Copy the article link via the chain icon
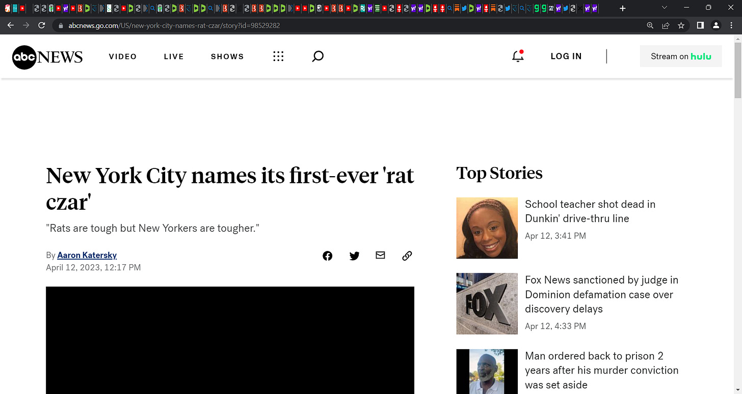742x394 pixels. [x=407, y=256]
